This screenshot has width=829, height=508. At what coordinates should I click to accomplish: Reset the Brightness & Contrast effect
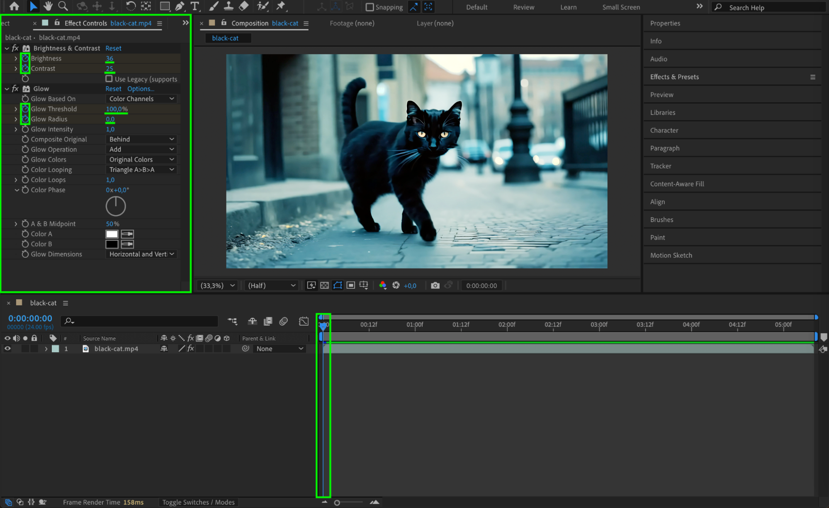(x=113, y=48)
